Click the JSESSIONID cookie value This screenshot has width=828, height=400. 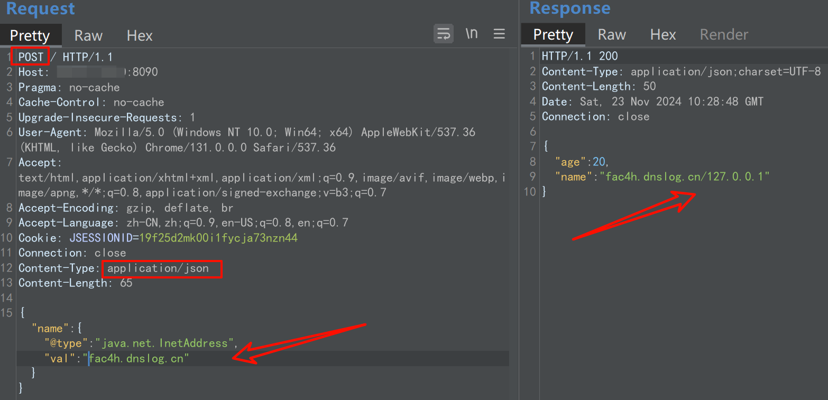(218, 238)
